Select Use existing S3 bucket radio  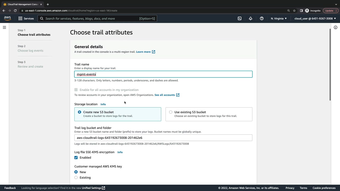pyautogui.click(x=171, y=112)
